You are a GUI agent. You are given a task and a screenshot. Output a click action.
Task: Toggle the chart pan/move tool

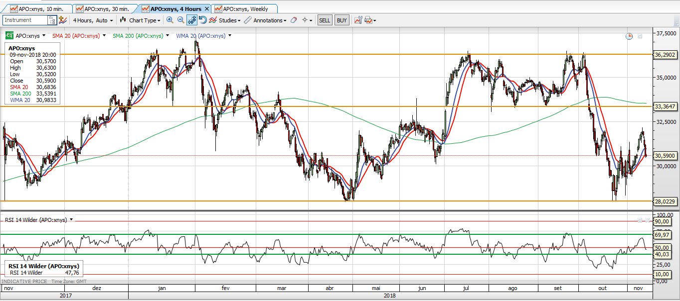point(192,20)
